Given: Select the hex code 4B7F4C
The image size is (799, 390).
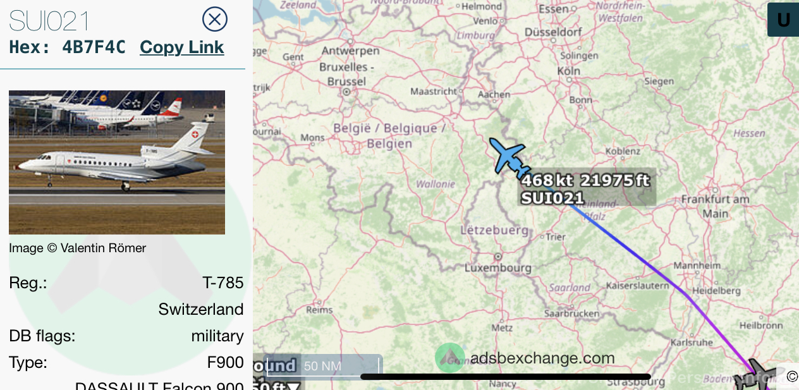Looking at the screenshot, I should pos(94,47).
